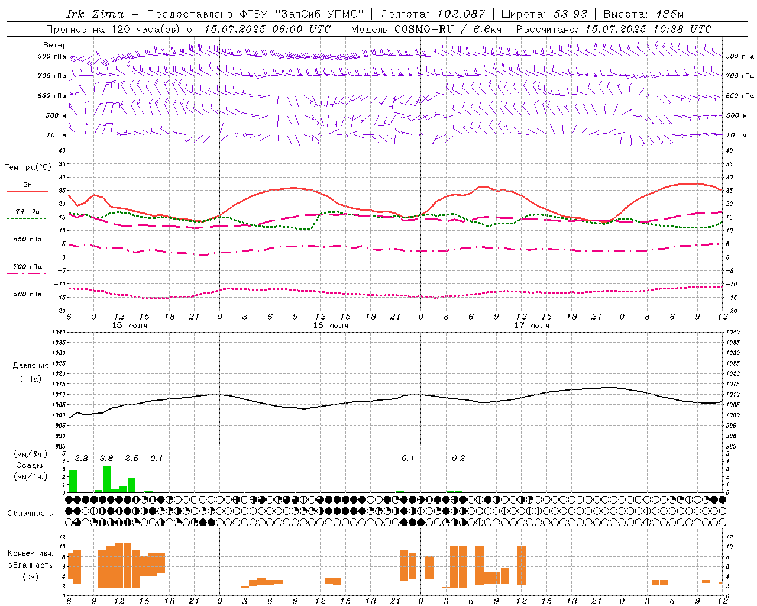Click the 500 гПа temperature legend entry
Image resolution: width=757 pixels, height=606 pixels.
(27, 294)
